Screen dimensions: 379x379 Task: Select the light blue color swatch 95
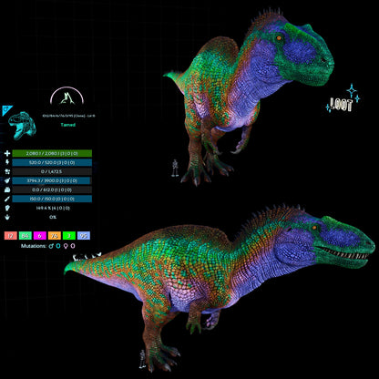click(x=84, y=236)
